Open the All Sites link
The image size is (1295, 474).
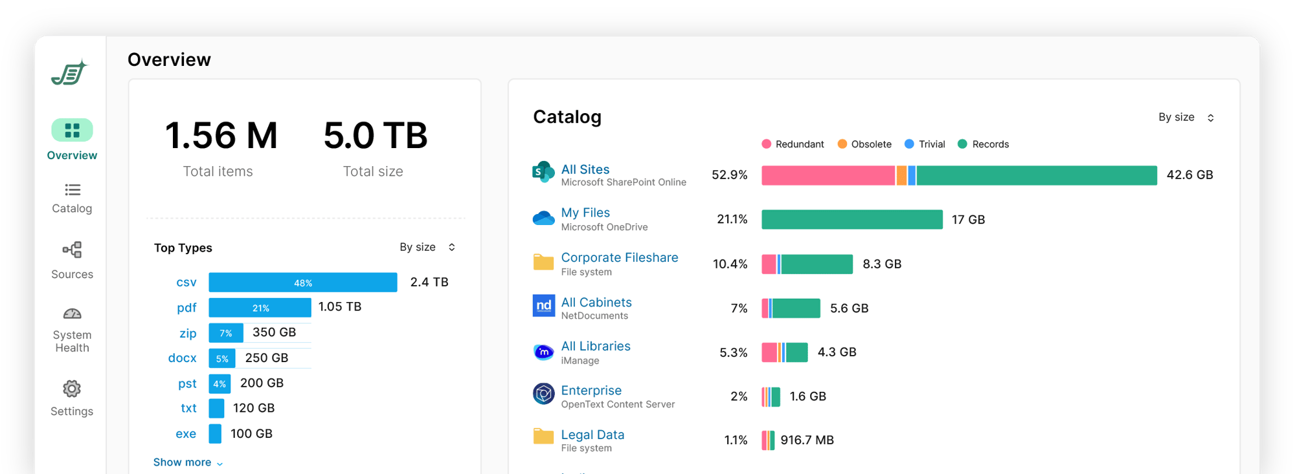point(585,169)
